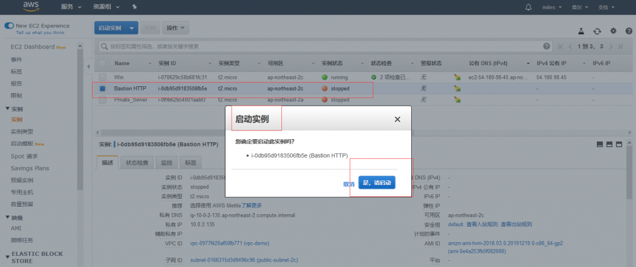Sort by the Instance State column header
This screenshot has width=636, height=267.
pyautogui.click(x=332, y=63)
